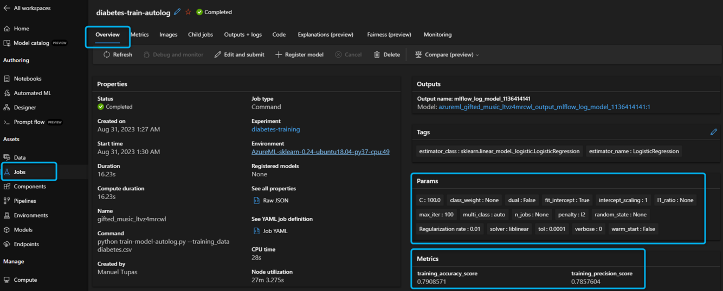723x291 pixels.
Task: Open the Designer sidebar icon
Action: coord(7,108)
